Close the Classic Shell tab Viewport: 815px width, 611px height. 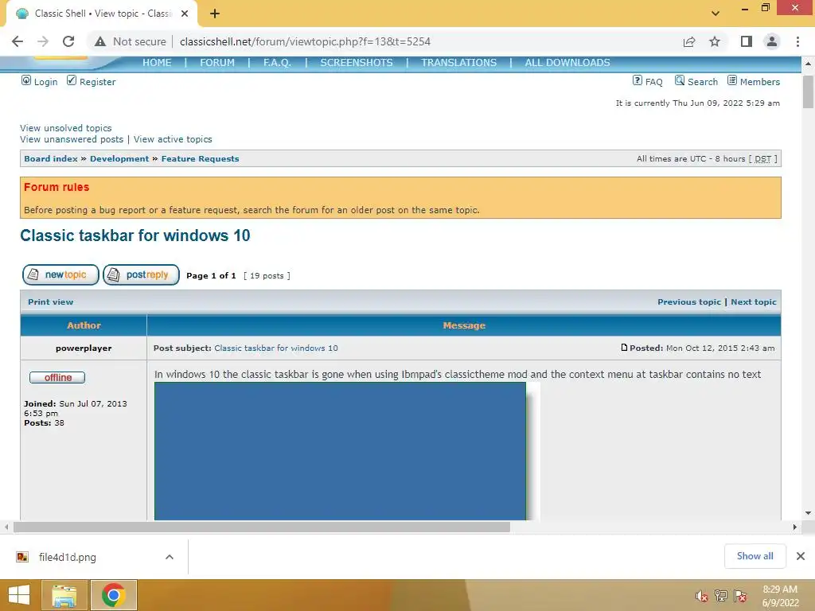coord(185,14)
